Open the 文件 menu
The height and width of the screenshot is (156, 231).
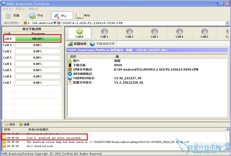click(7, 9)
